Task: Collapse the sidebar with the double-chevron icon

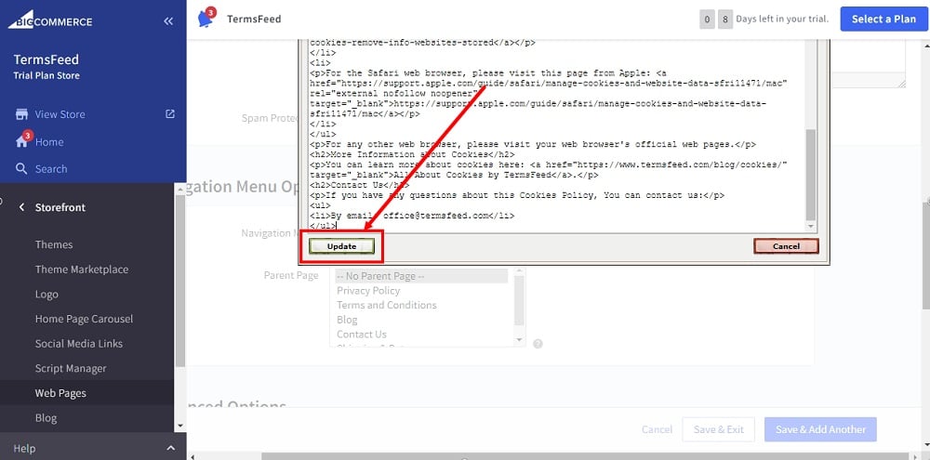Action: tap(168, 20)
